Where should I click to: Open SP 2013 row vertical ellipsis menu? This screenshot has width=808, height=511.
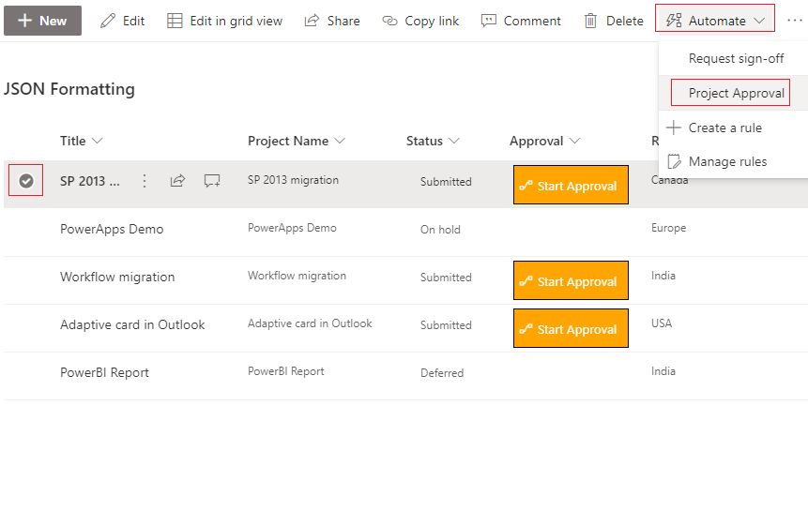point(145,181)
